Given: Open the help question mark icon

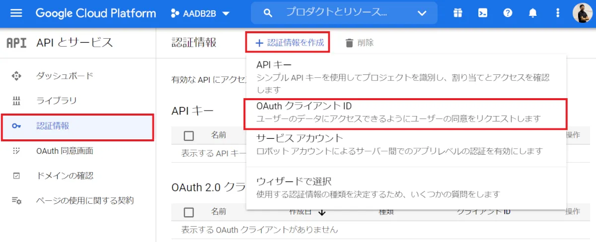Looking at the screenshot, I should click(508, 13).
